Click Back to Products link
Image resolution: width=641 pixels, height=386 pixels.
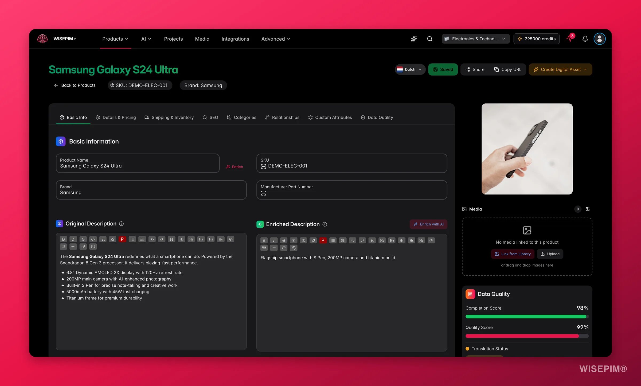click(x=75, y=85)
